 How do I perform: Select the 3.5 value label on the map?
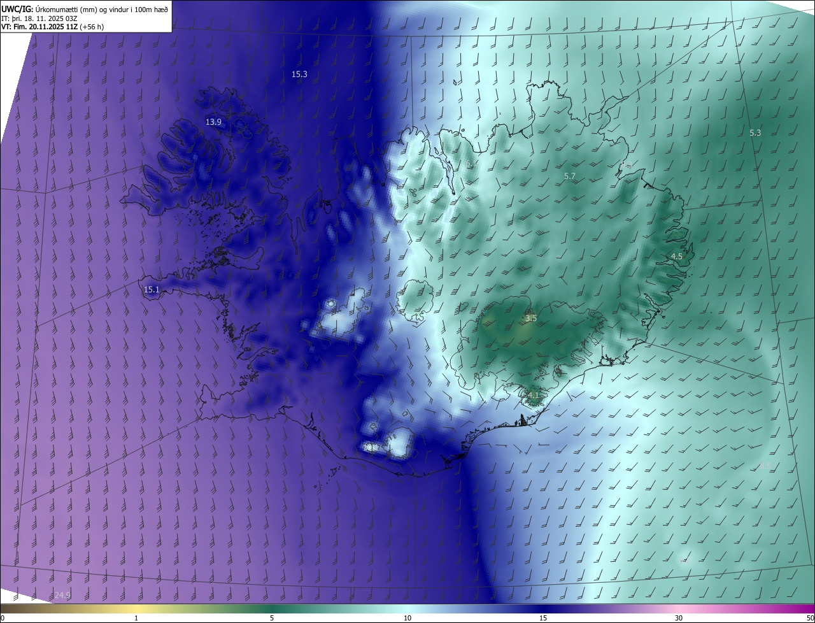pos(531,318)
